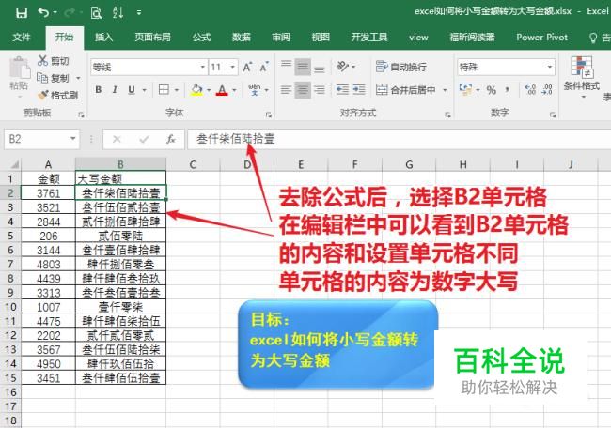Click Wrap Text (自动换行) button

tap(401, 67)
